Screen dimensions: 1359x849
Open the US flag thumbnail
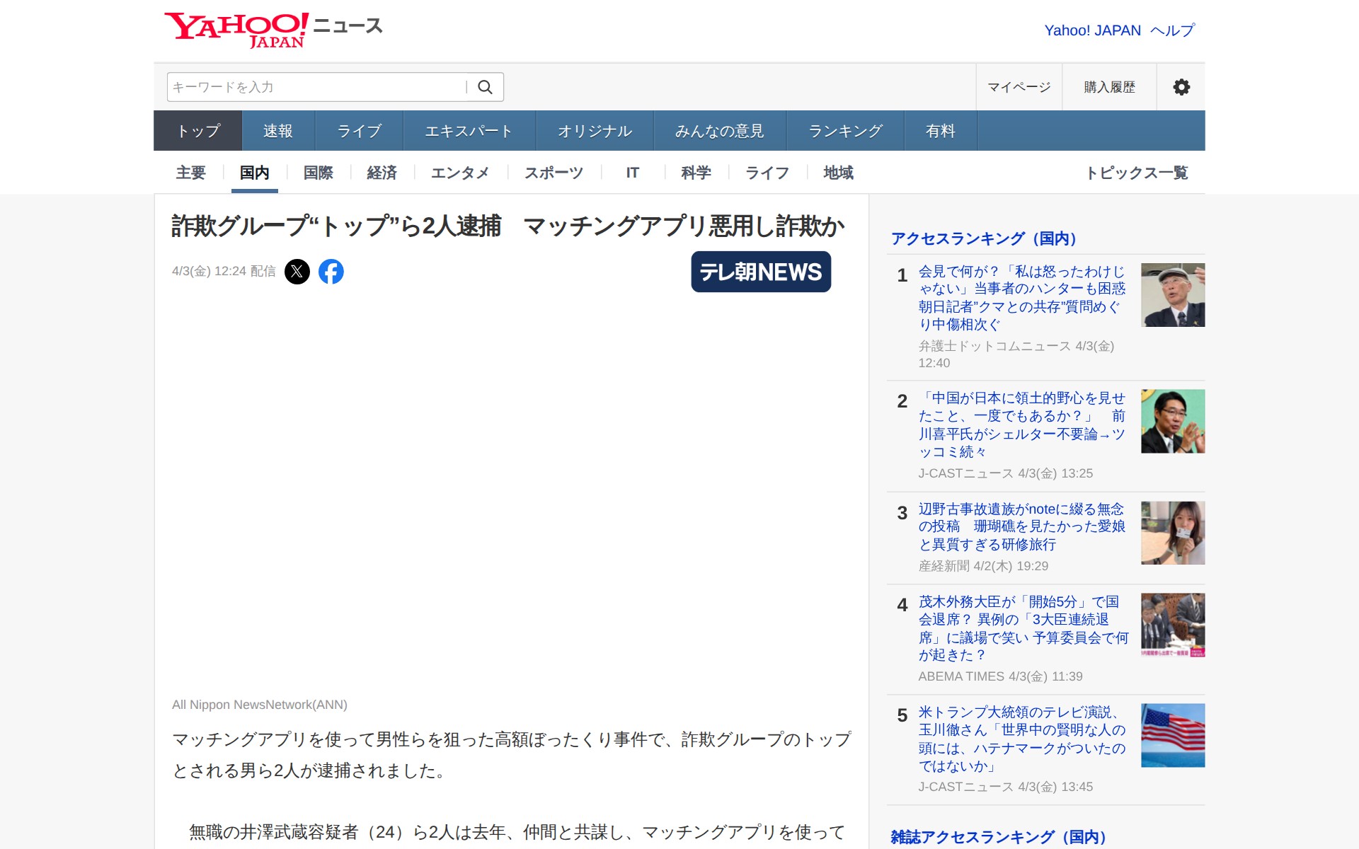coord(1172,735)
